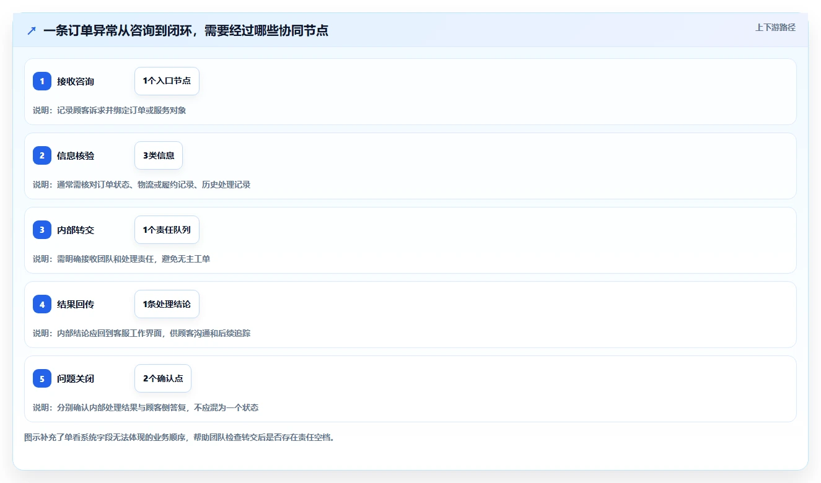Image resolution: width=821 pixels, height=483 pixels.
Task: Click the 3类信息 pill
Action: pyautogui.click(x=159, y=155)
